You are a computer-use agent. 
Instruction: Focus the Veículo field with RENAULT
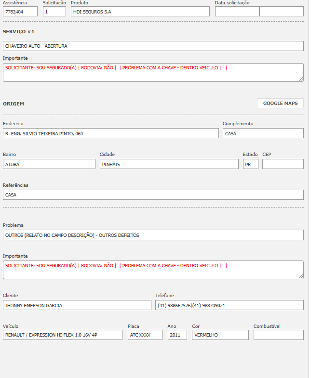tap(62, 335)
